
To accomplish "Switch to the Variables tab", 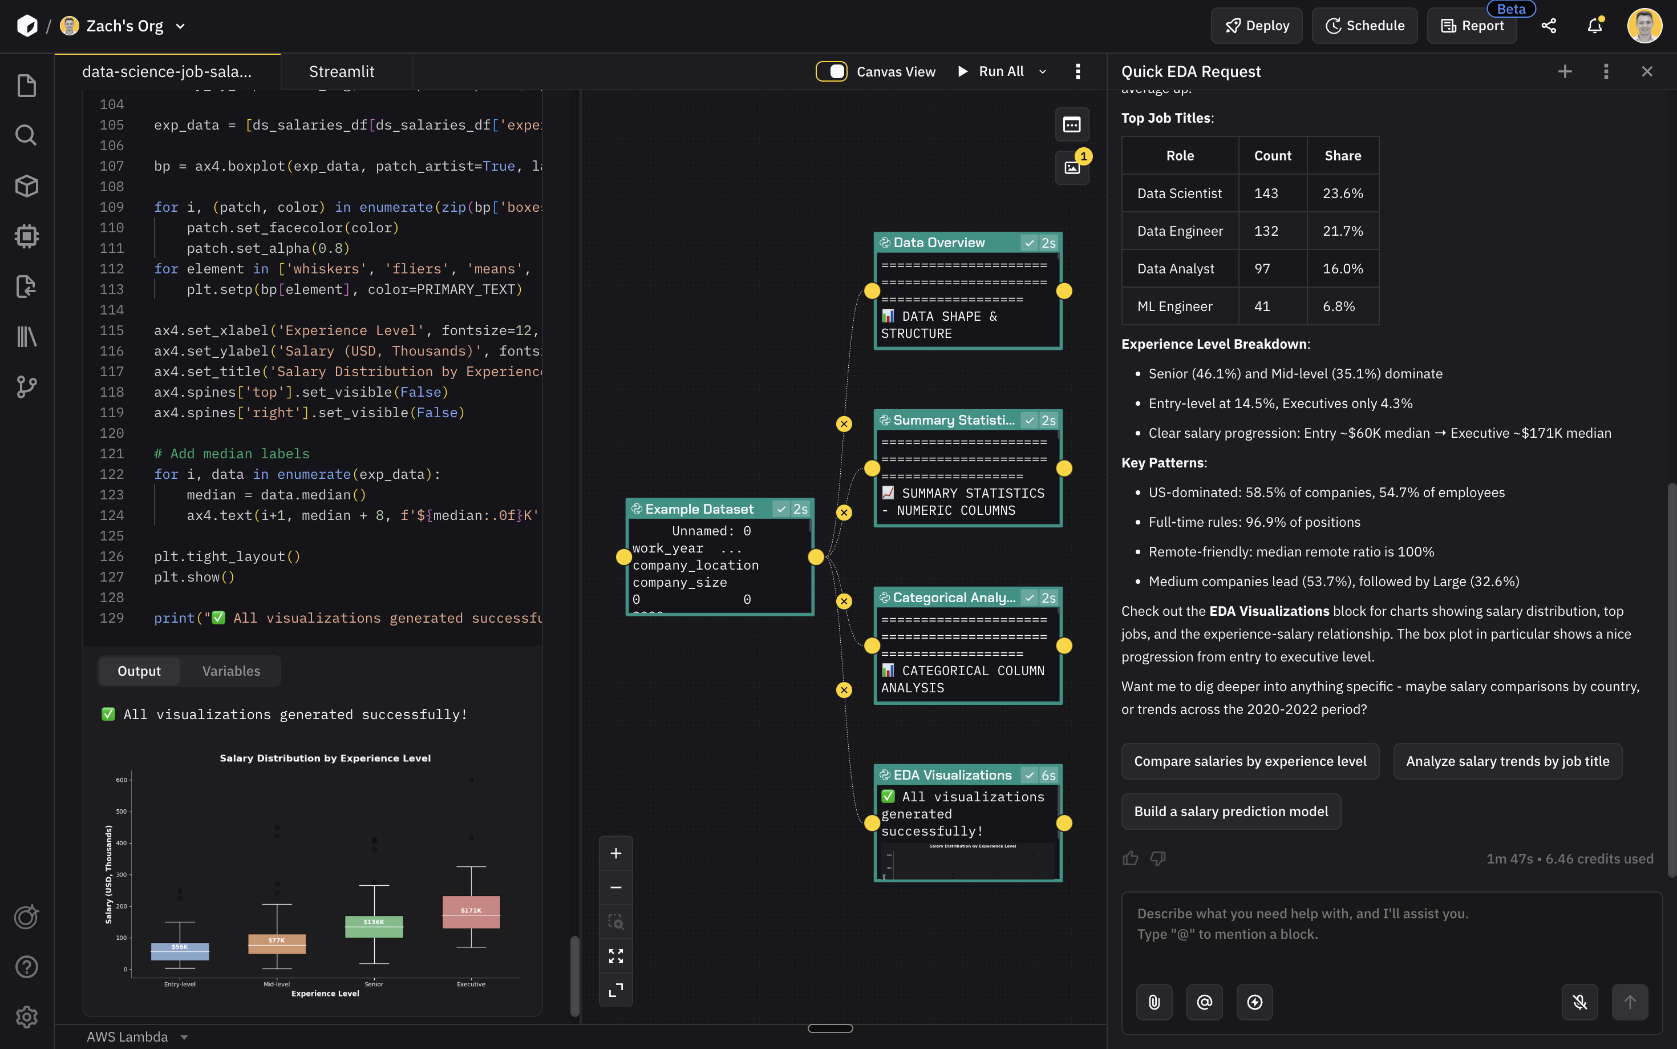I will pos(231,671).
